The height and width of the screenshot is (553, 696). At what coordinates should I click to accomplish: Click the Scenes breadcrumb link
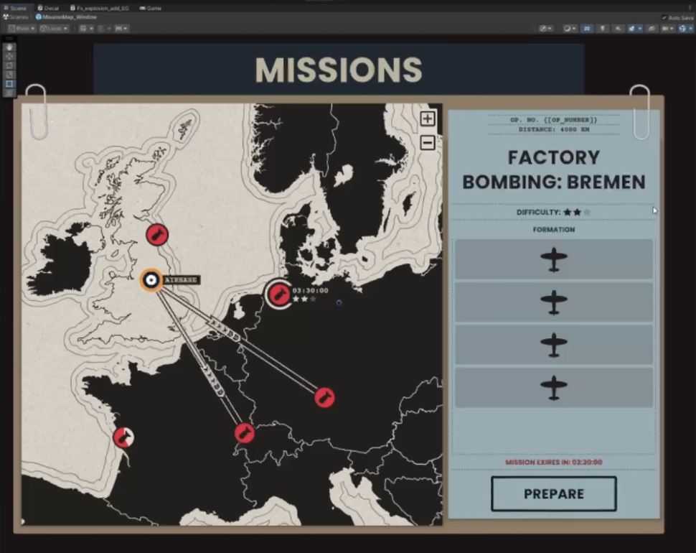18,17
